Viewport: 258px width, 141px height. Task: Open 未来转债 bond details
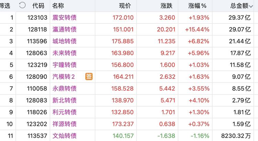[65, 53]
